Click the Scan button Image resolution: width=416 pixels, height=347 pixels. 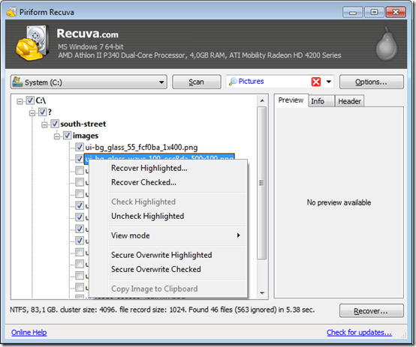196,82
